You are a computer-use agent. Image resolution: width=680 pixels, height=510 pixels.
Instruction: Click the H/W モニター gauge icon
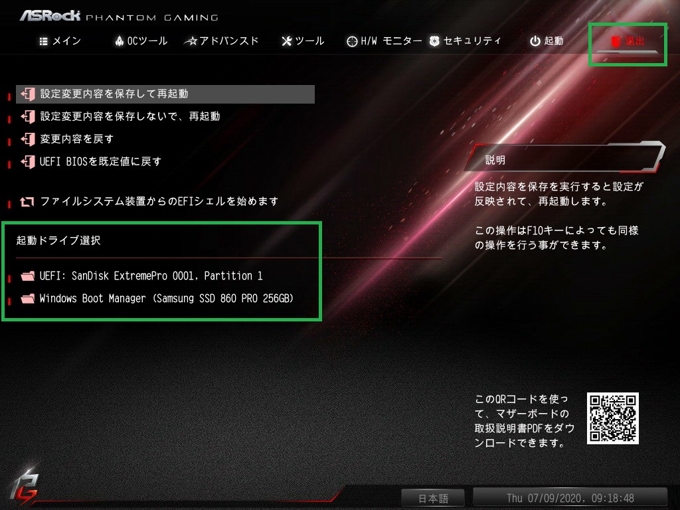coord(352,41)
